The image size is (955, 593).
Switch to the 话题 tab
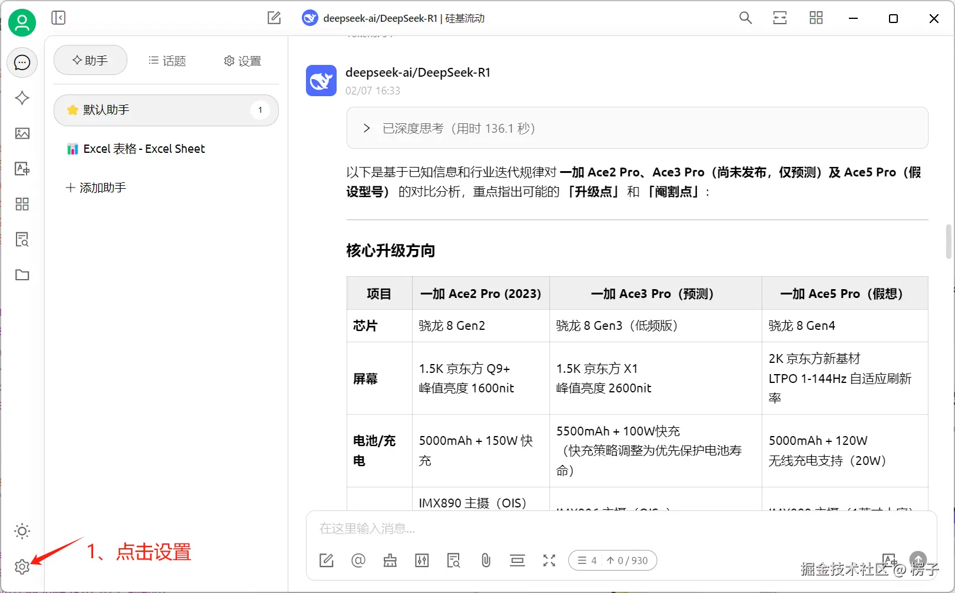pos(167,61)
